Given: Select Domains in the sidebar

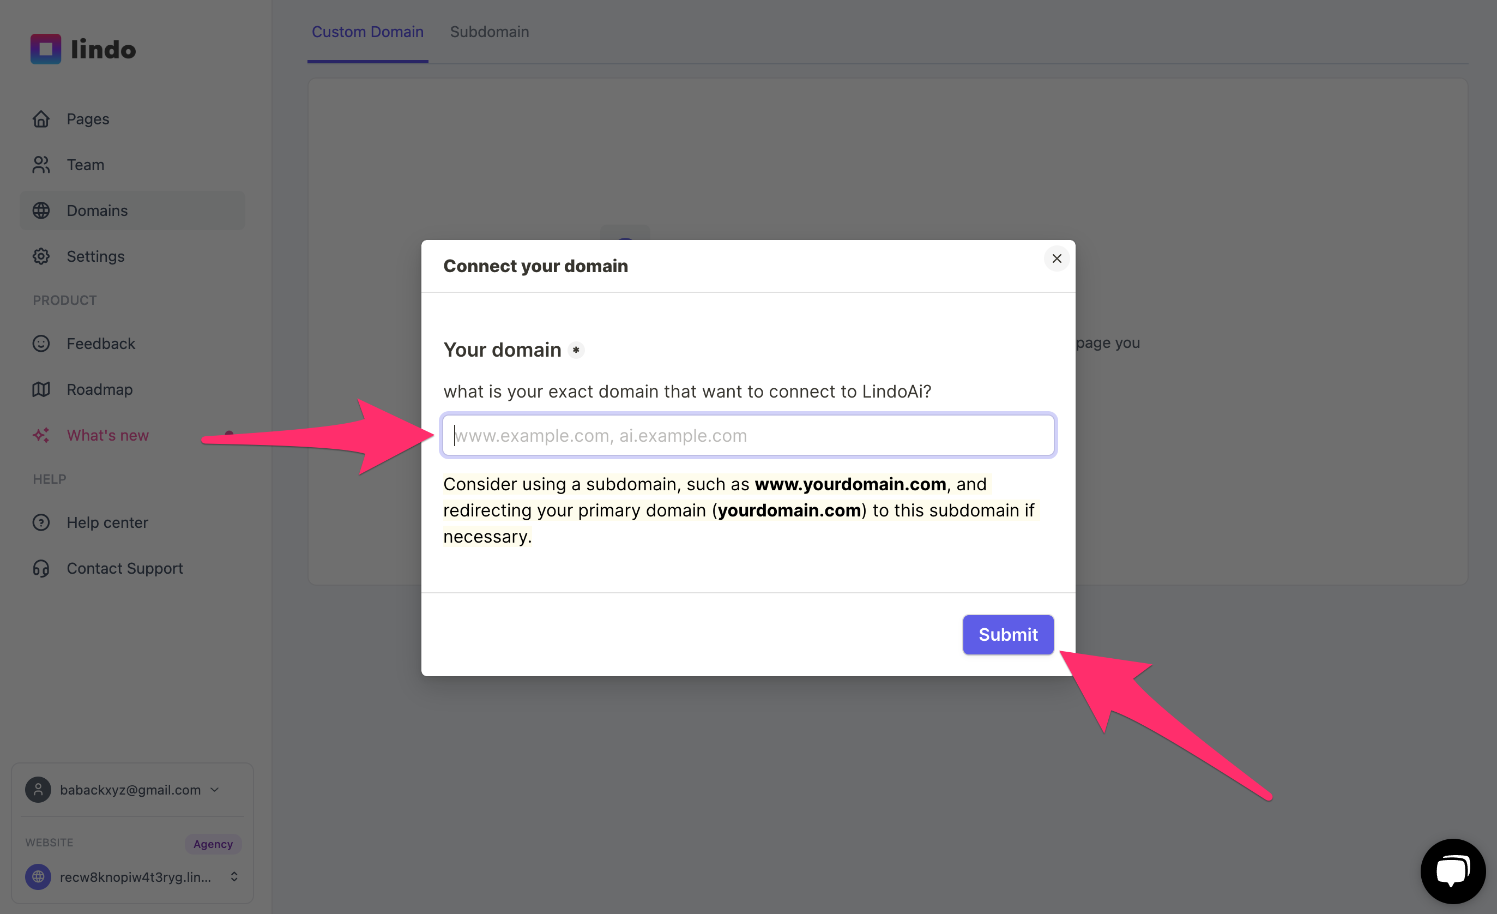Looking at the screenshot, I should point(132,211).
